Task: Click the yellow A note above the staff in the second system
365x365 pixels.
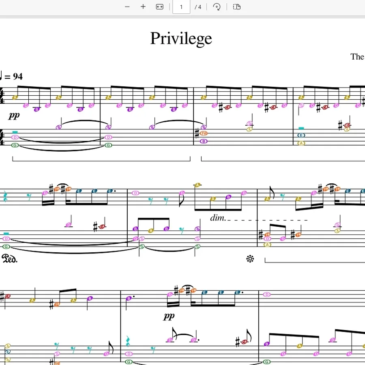Action: pyautogui.click(x=198, y=185)
